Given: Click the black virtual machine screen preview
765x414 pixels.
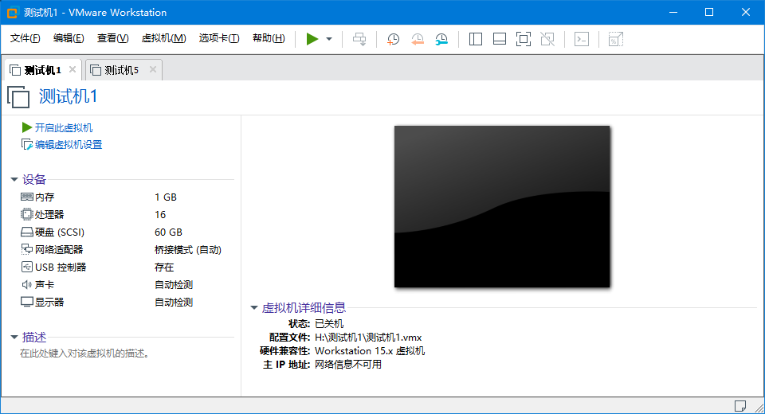Looking at the screenshot, I should point(502,207).
